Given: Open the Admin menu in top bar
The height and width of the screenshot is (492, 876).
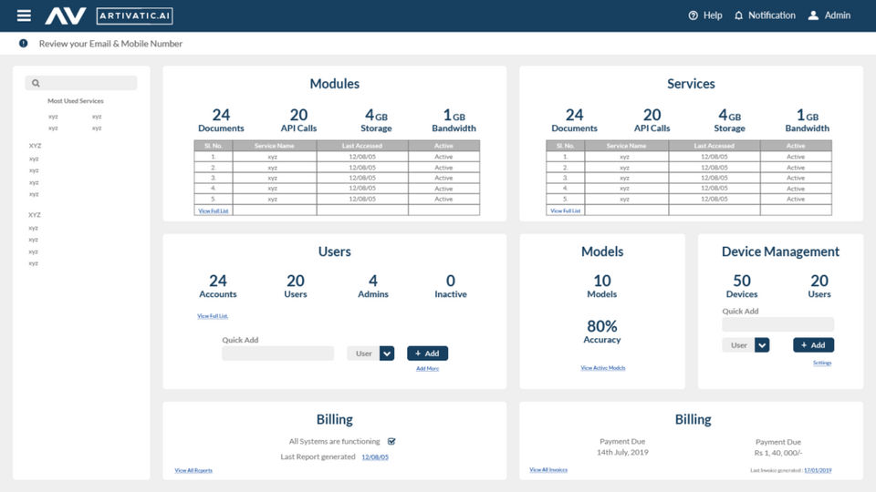Looking at the screenshot, I should pos(829,15).
